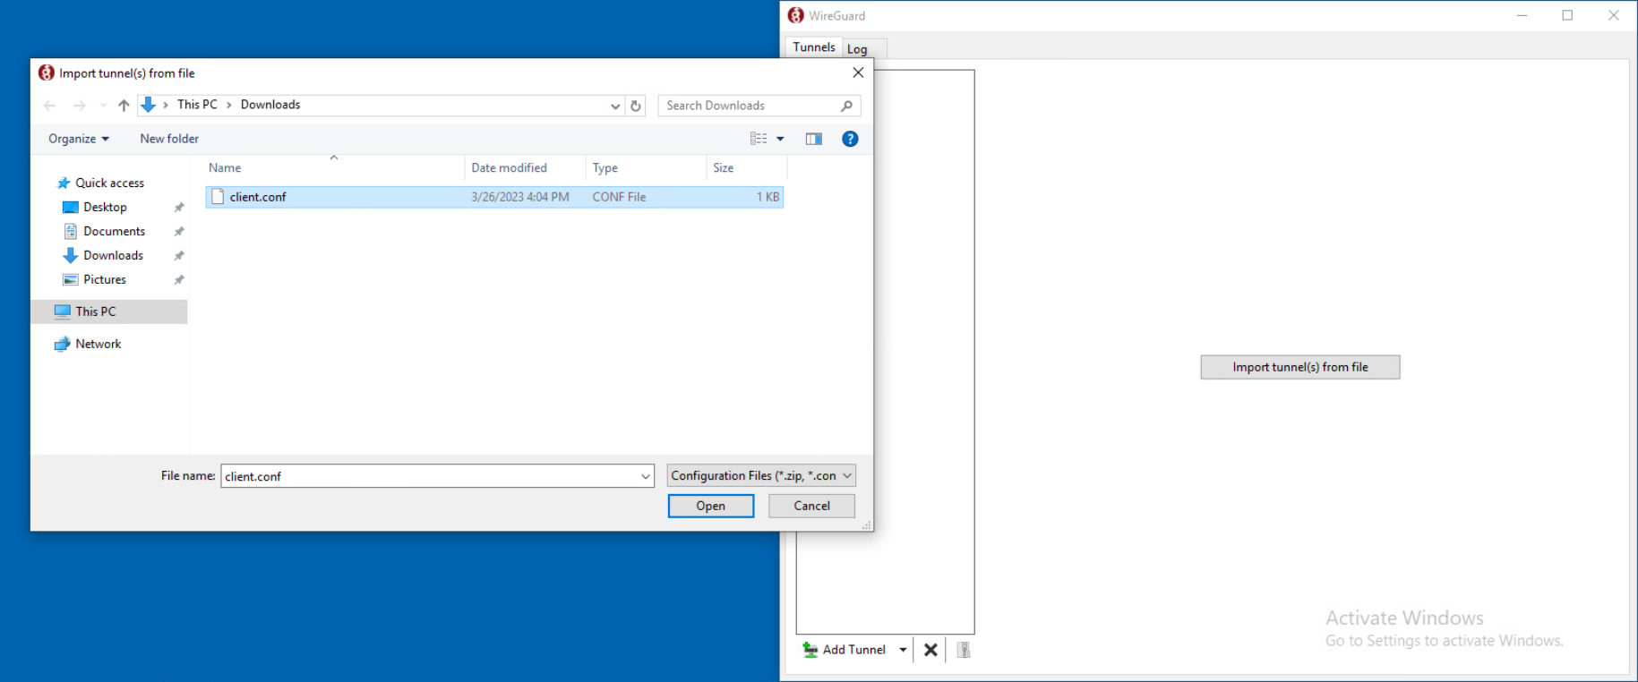Click the remove tunnel X icon
Image resolution: width=1638 pixels, height=682 pixels.
click(x=930, y=650)
